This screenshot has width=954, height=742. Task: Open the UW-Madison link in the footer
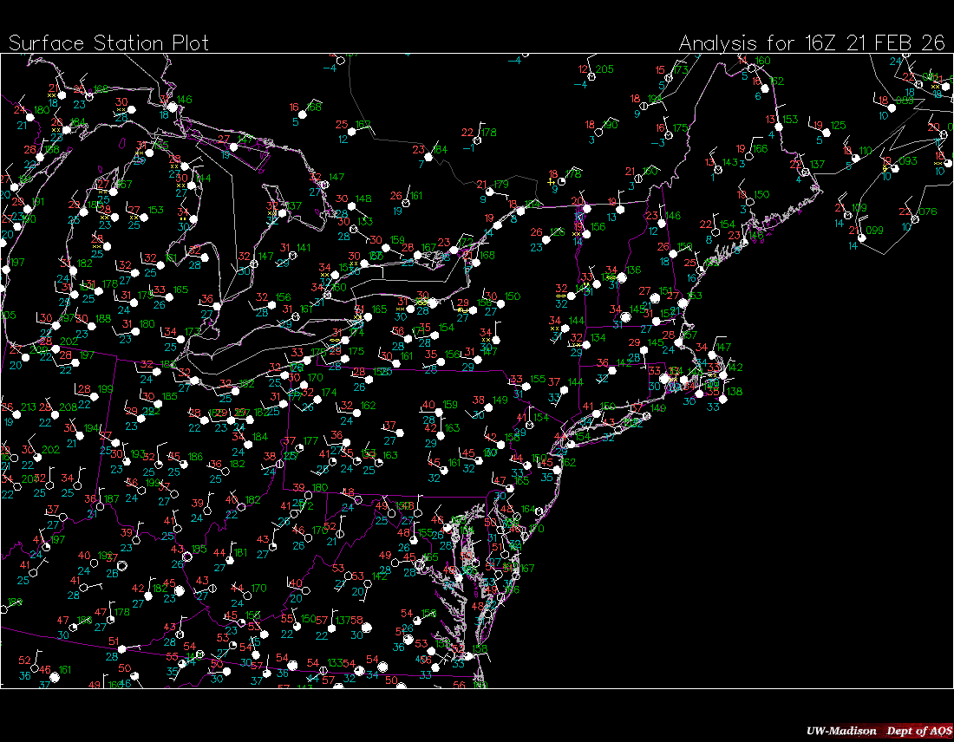coord(840,731)
